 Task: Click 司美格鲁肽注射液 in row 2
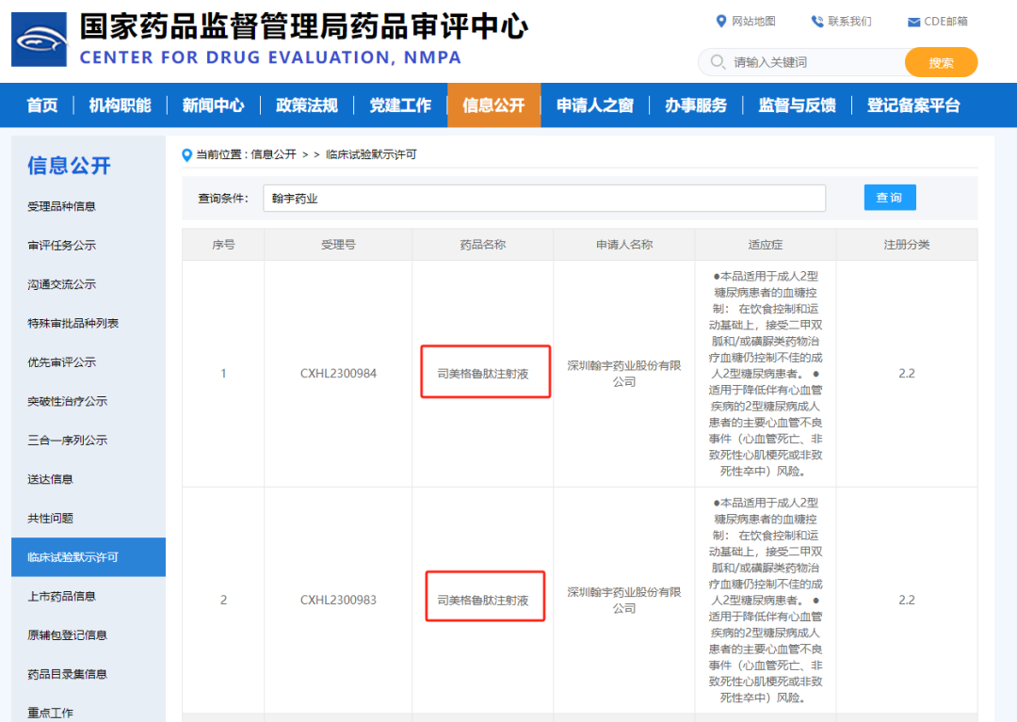[x=483, y=600]
